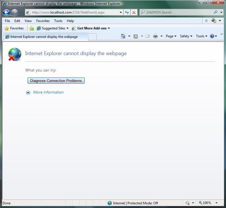226x208 pixels.
Task: Click the Read Mail icon
Action: tap(148, 36)
